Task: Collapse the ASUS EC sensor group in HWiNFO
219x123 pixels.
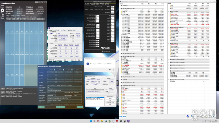Action: coord(169,11)
